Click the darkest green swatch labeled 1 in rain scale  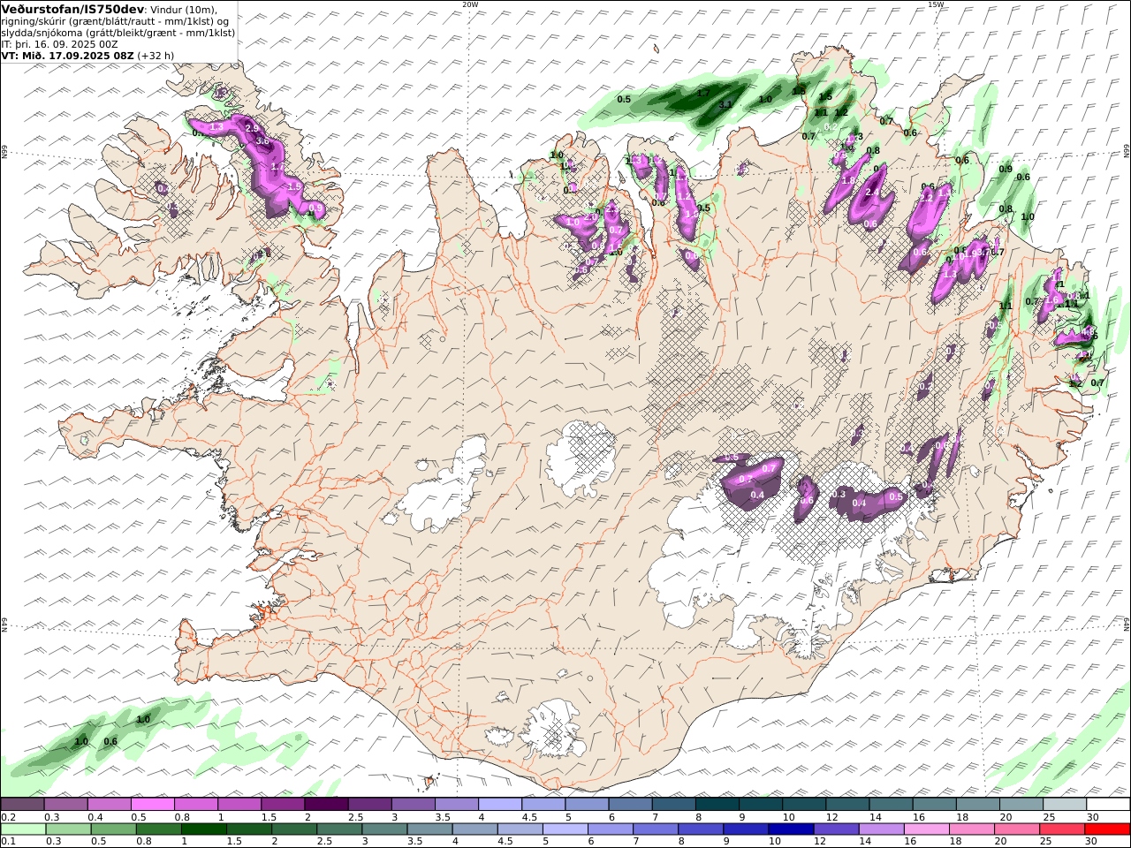203,829
